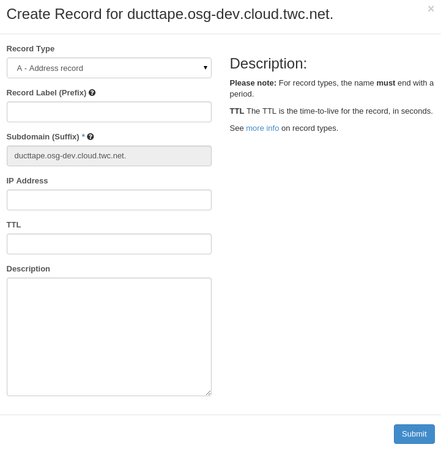Close the Create Record dialog
The width and height of the screenshot is (441, 450).
coord(431,9)
